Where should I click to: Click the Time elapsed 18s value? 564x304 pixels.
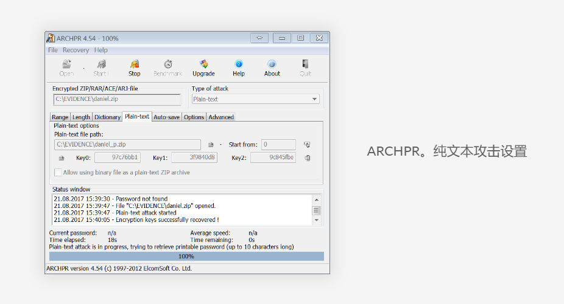coord(112,240)
